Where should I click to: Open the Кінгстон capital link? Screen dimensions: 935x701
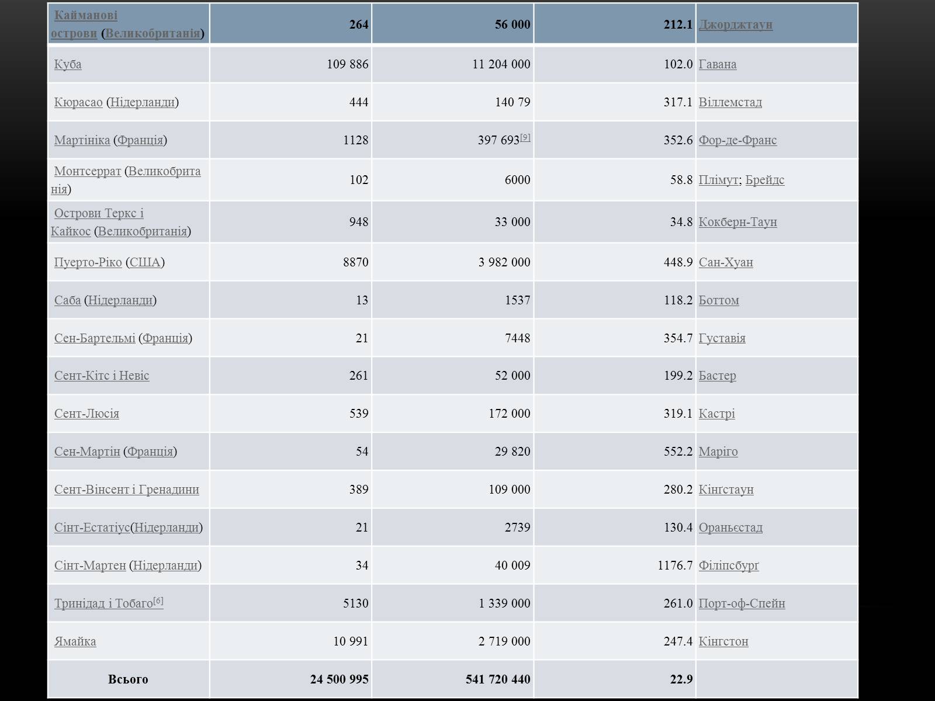click(723, 641)
